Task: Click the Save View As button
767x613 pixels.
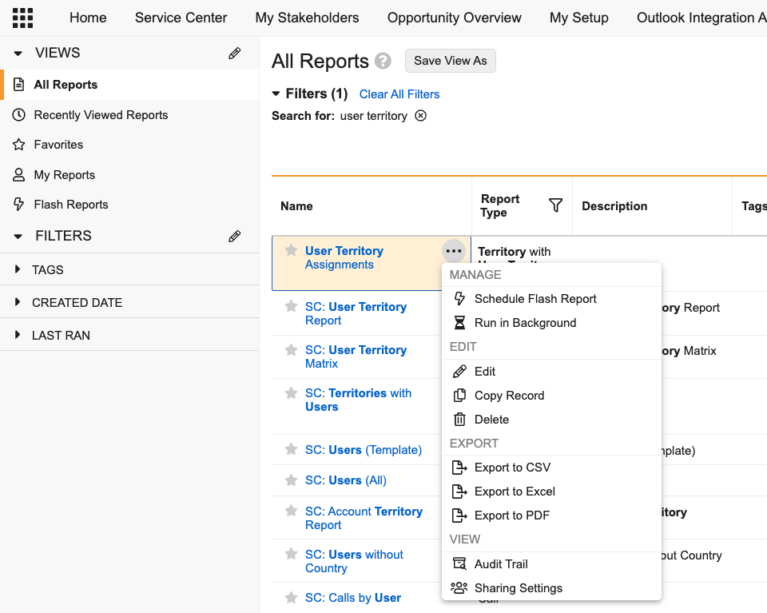Action: pyautogui.click(x=450, y=61)
